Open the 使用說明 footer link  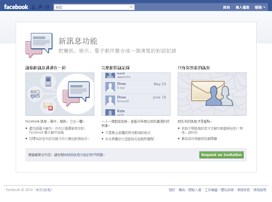[x=259, y=190]
